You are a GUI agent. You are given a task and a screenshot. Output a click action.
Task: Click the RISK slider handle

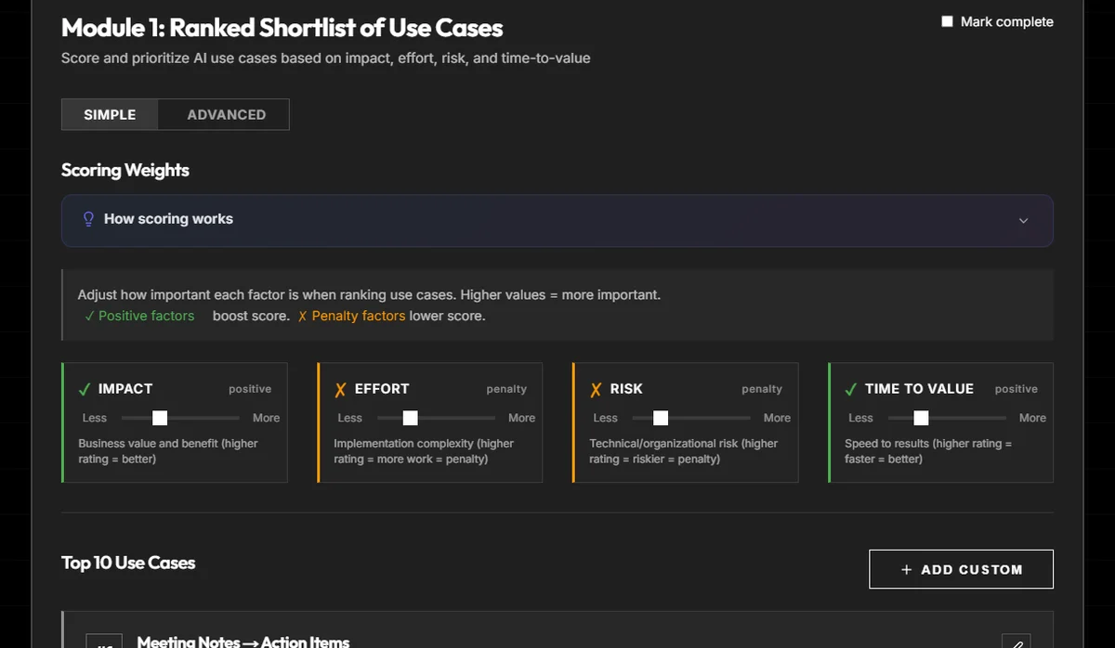[x=661, y=418]
